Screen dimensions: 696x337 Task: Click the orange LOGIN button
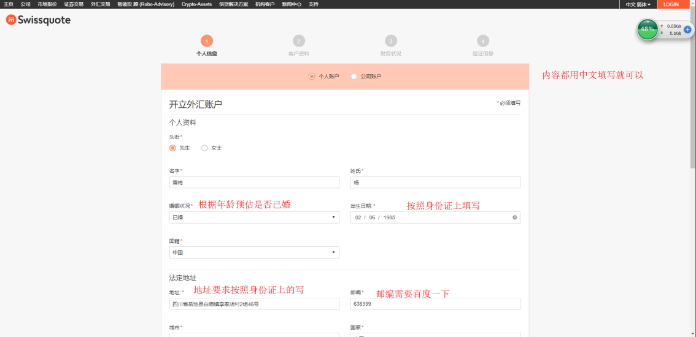[x=671, y=4]
